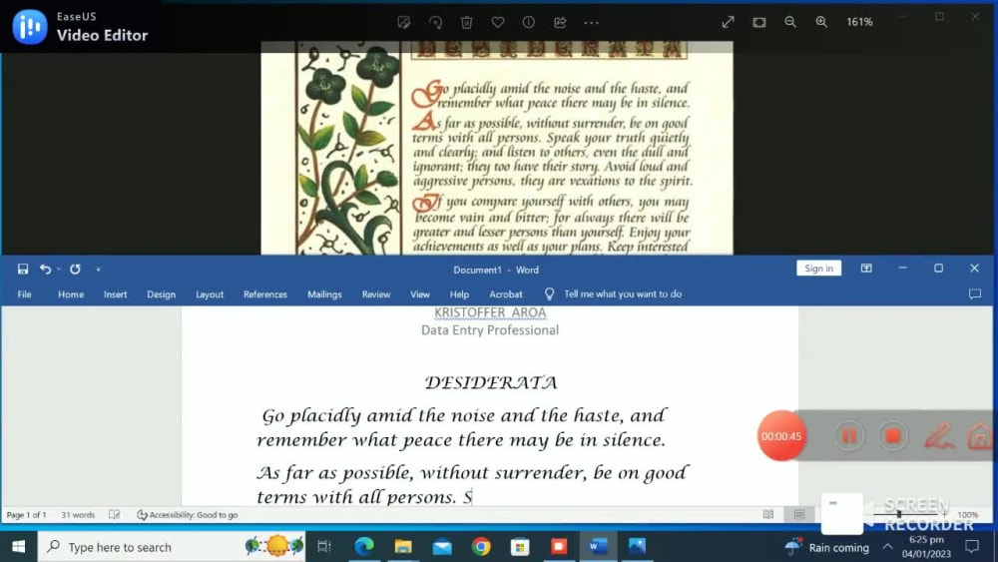Open the View ribbon tab
Viewport: 998px width, 562px height.
tap(420, 294)
